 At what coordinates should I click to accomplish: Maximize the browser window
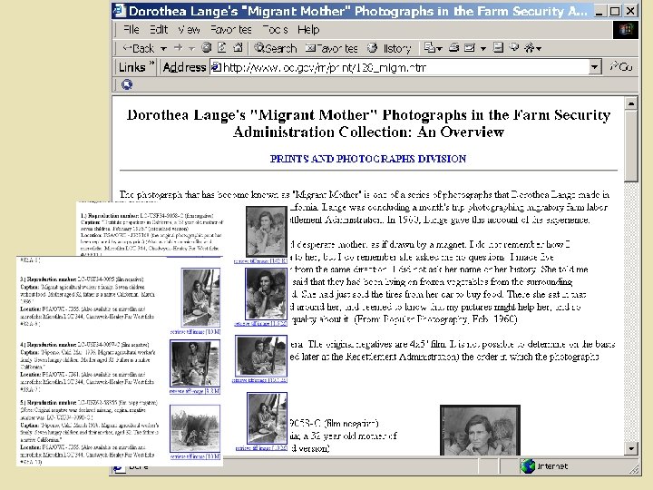point(615,11)
